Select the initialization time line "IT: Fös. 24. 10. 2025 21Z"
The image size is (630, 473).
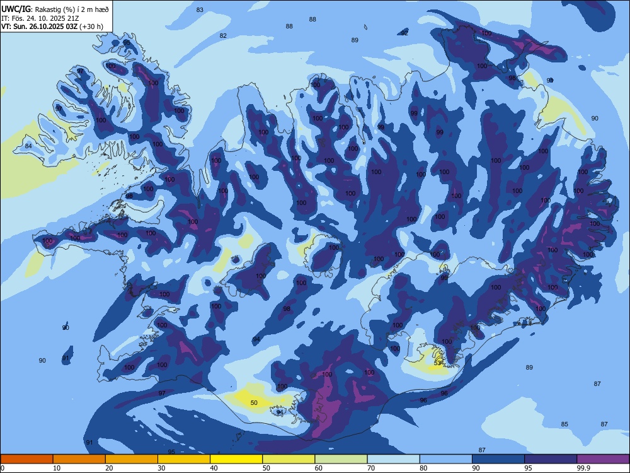click(40, 18)
